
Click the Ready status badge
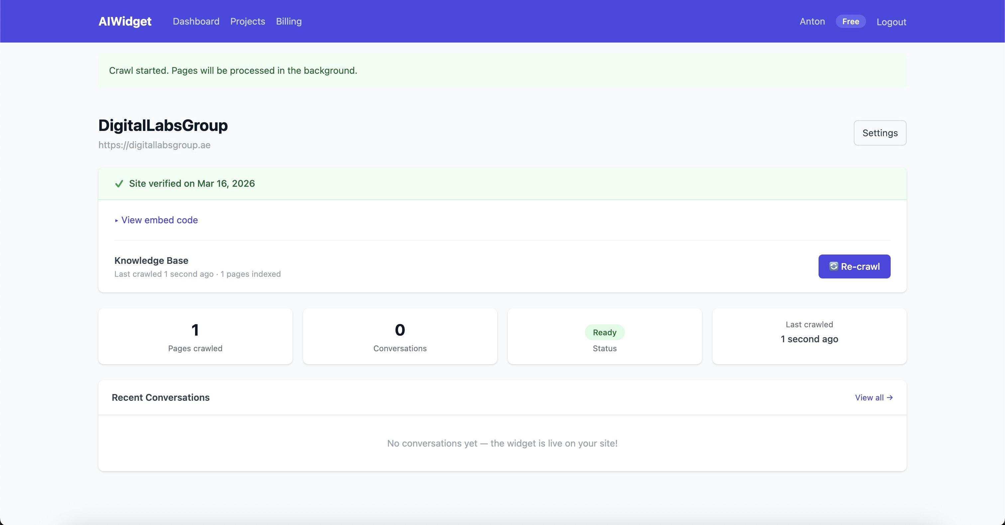point(604,332)
